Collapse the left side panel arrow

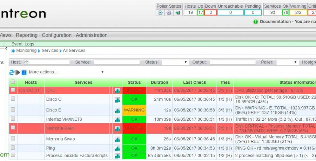pos(6,48)
